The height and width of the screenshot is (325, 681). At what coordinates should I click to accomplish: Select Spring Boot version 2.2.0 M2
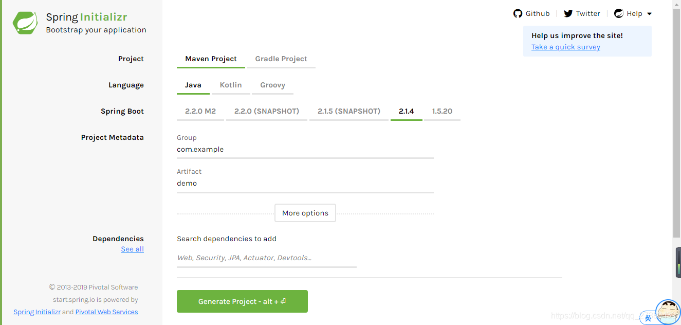(x=200, y=111)
